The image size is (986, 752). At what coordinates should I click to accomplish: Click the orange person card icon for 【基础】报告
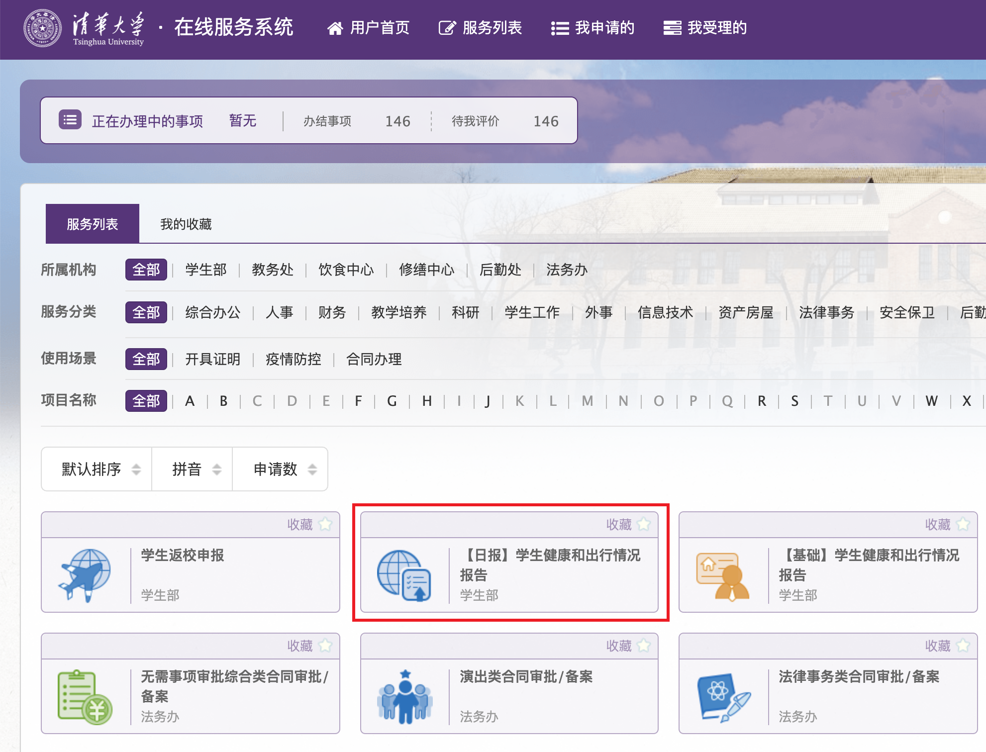[x=723, y=576]
